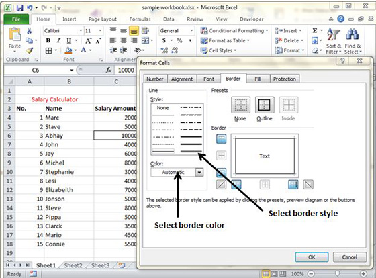Toggle Italic formatting

(58, 40)
